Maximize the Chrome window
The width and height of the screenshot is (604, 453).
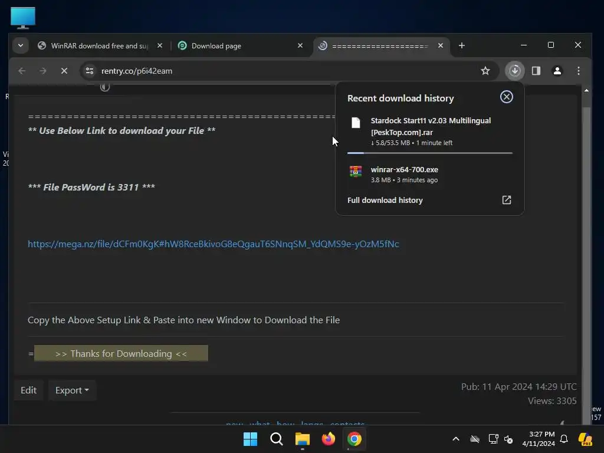tap(551, 45)
